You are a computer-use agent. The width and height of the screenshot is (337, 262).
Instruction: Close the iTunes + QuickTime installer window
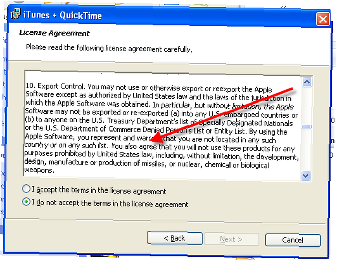pos(323,19)
